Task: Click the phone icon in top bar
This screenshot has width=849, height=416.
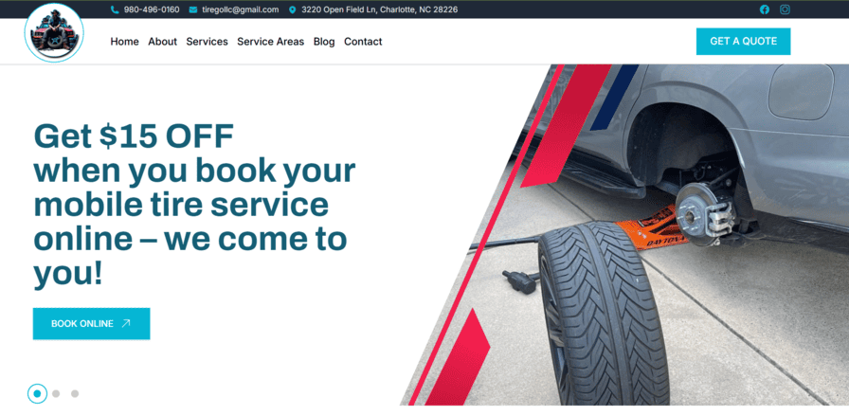Action: point(115,9)
